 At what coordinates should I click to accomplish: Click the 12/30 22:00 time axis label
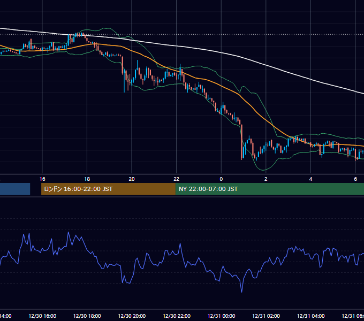(x=177, y=316)
